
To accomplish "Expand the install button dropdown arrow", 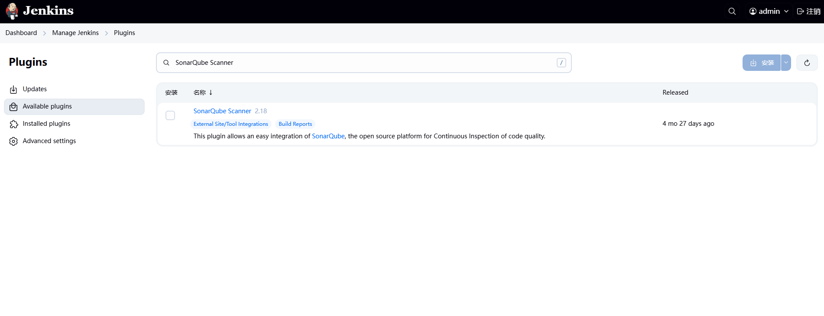I will (x=786, y=63).
